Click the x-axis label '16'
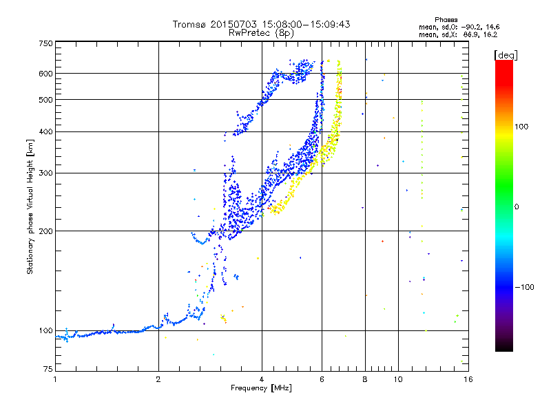The height and width of the screenshot is (413, 551). [x=468, y=379]
